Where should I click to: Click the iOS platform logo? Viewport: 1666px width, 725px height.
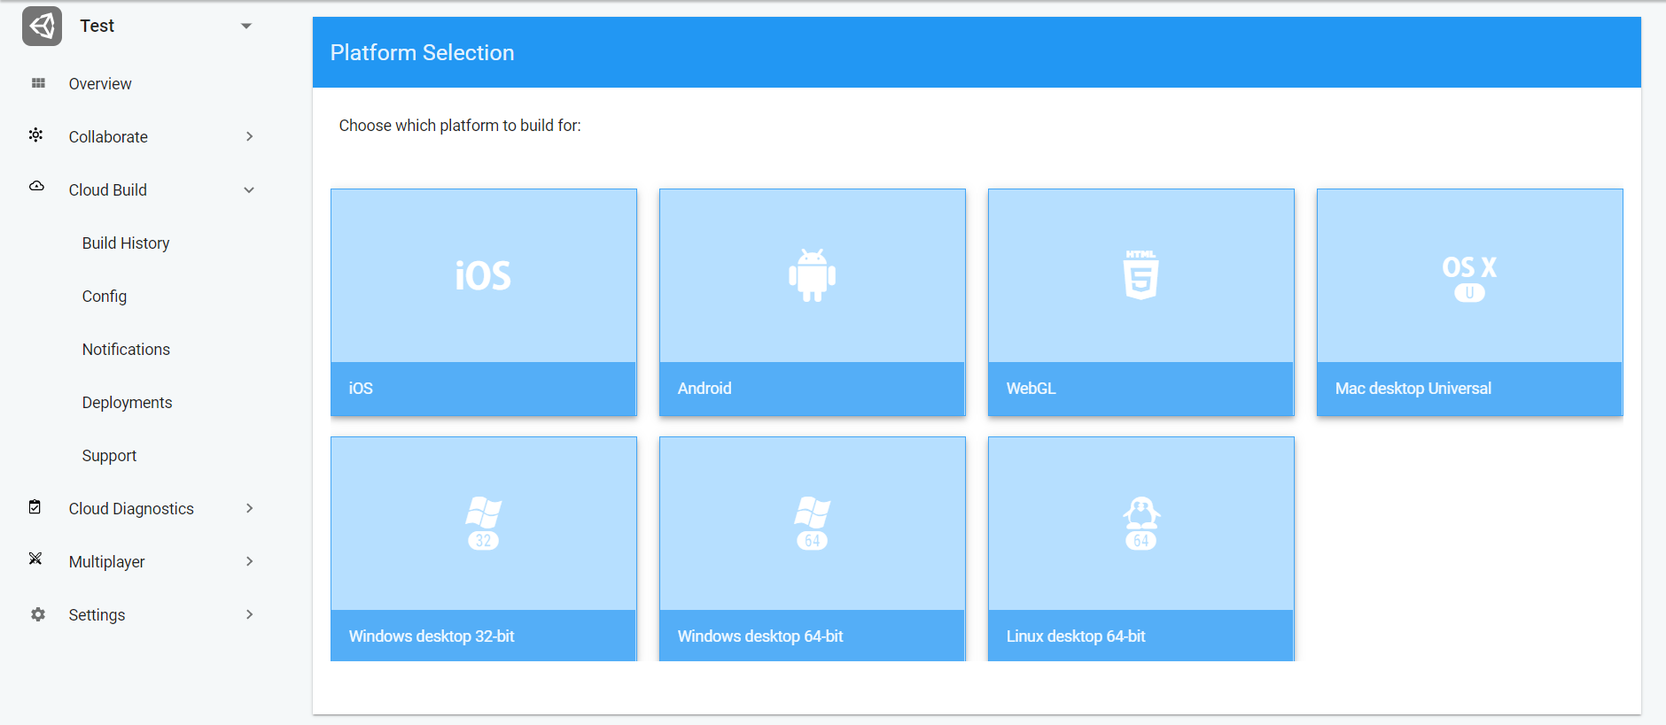coord(483,275)
